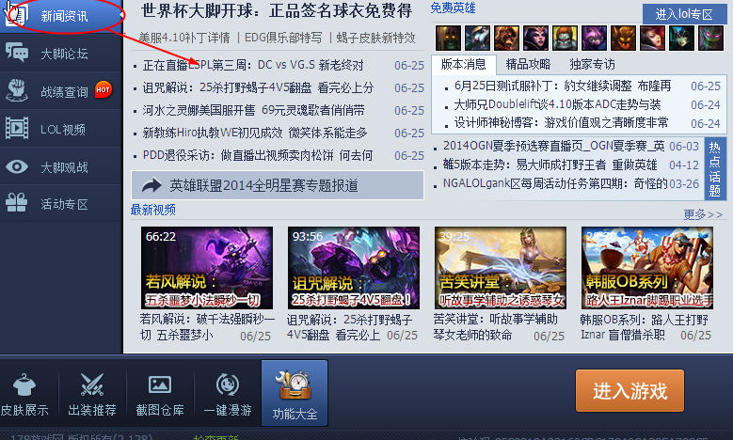Switch to the 精品攻略 tab
This screenshot has width=733, height=440.
[x=528, y=64]
